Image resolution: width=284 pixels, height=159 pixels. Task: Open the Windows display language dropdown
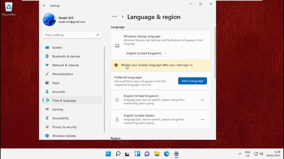coord(146,53)
